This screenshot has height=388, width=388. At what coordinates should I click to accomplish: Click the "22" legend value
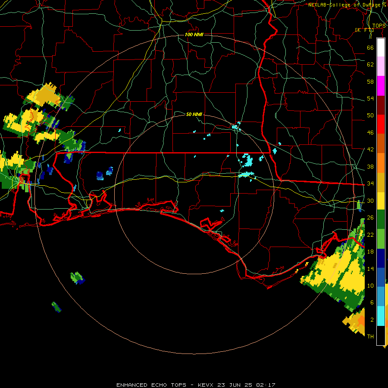[370, 235]
